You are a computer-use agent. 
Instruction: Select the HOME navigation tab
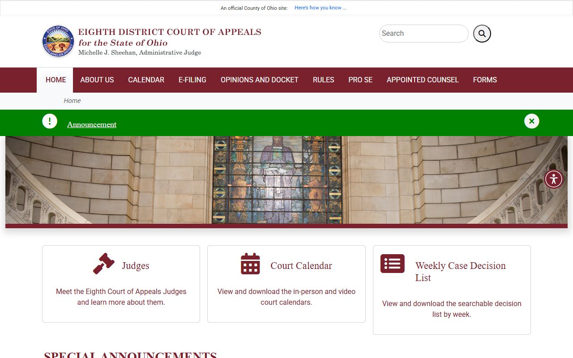point(56,80)
